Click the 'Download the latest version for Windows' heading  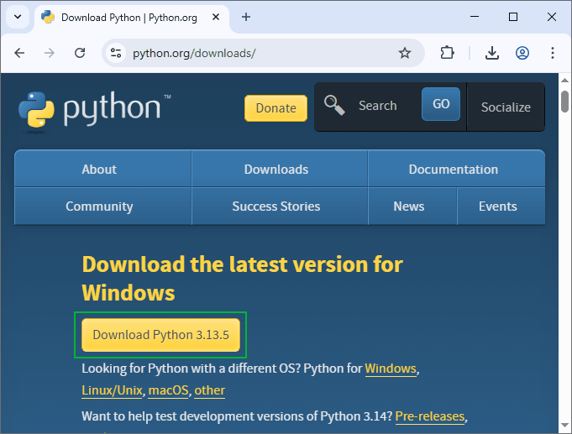242,278
